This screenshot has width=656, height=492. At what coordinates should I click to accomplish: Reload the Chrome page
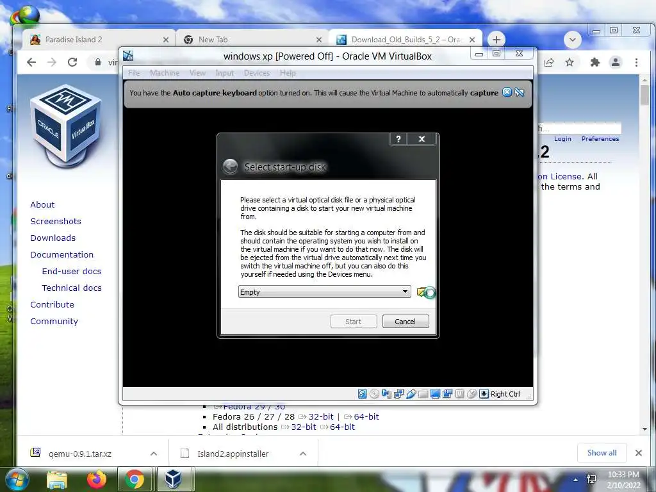[72, 62]
